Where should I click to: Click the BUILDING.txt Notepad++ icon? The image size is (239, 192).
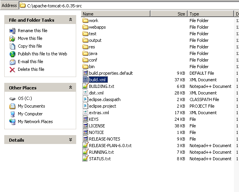click(85, 86)
